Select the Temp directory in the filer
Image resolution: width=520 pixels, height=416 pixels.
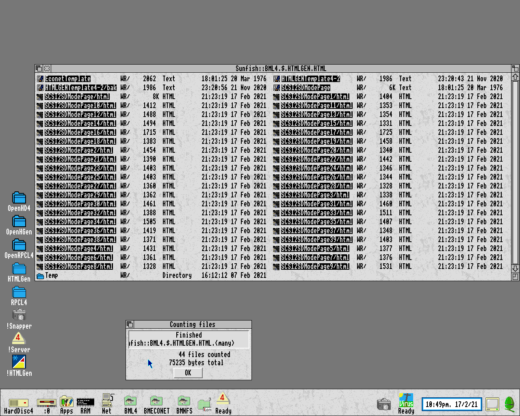pos(51,275)
